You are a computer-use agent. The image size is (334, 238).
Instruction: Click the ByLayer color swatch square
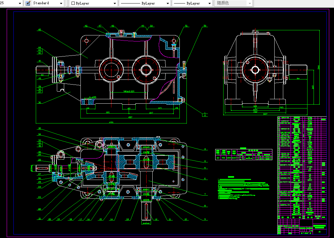73,3
